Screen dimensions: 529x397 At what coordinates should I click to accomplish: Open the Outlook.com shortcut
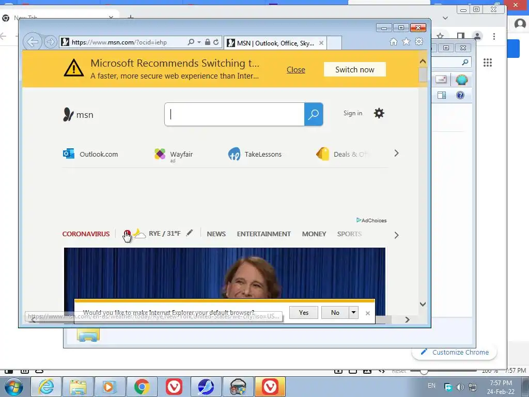pyautogui.click(x=90, y=154)
